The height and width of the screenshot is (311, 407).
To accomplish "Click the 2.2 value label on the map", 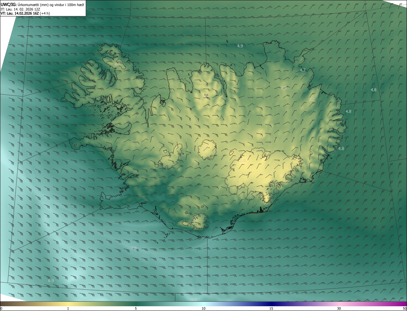I will [x=312, y=99].
